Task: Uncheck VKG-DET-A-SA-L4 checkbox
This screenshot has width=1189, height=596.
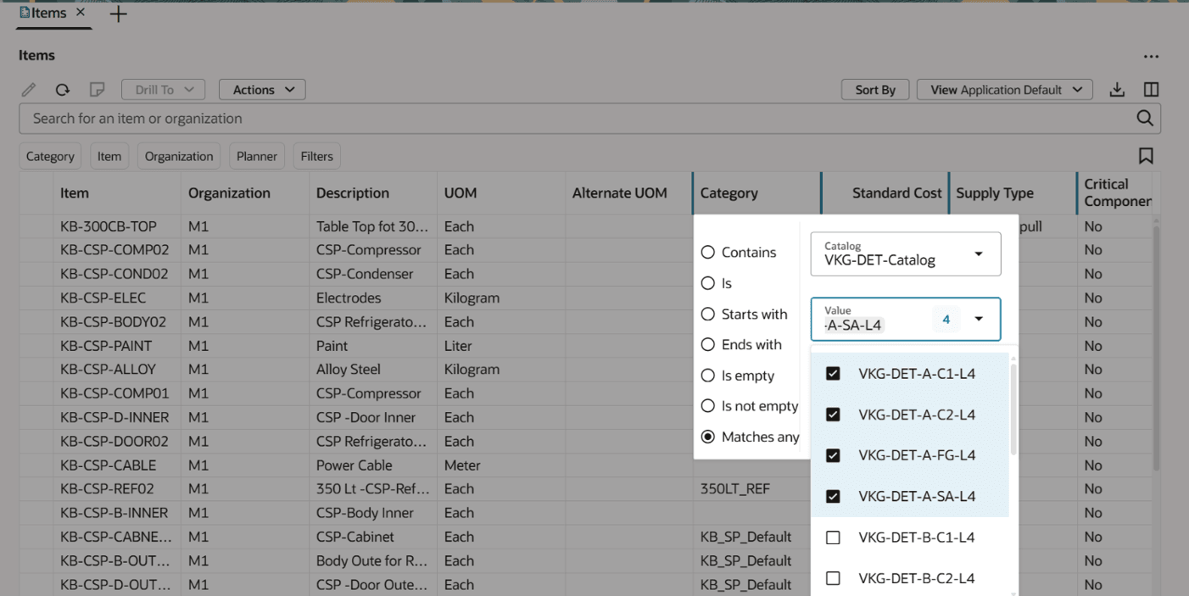Action: tap(833, 496)
